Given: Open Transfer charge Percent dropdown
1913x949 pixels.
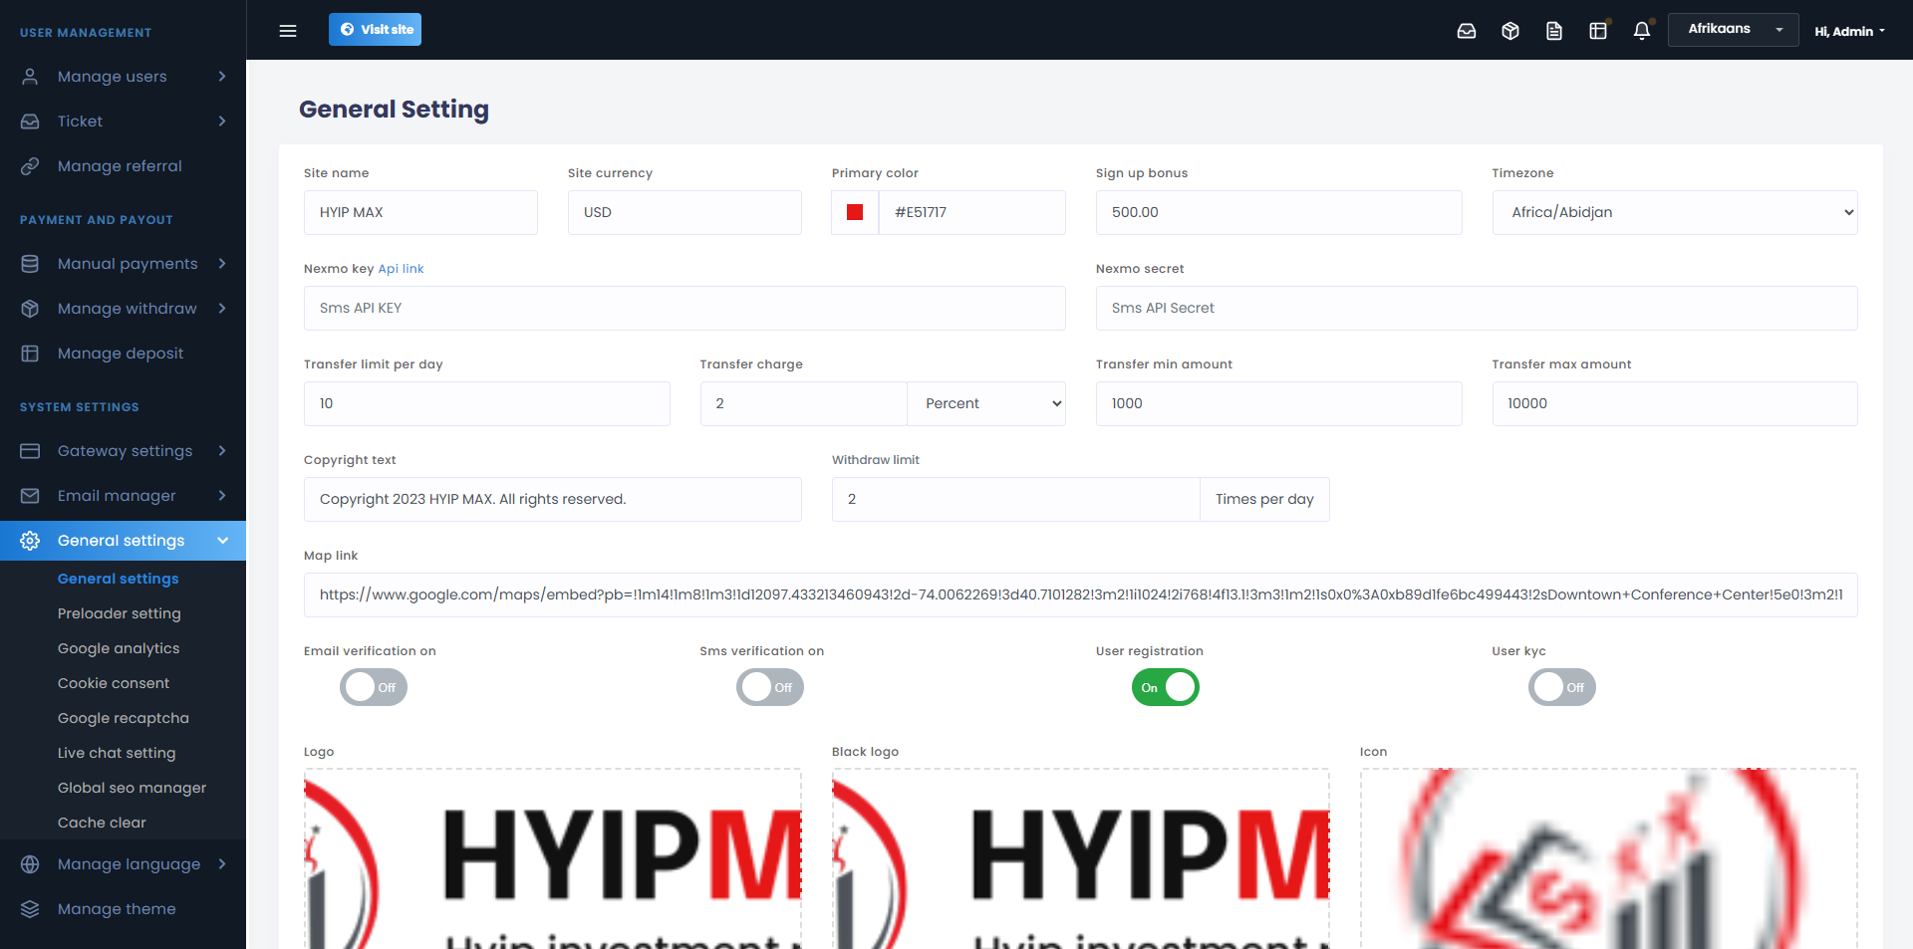Looking at the screenshot, I should (x=986, y=403).
